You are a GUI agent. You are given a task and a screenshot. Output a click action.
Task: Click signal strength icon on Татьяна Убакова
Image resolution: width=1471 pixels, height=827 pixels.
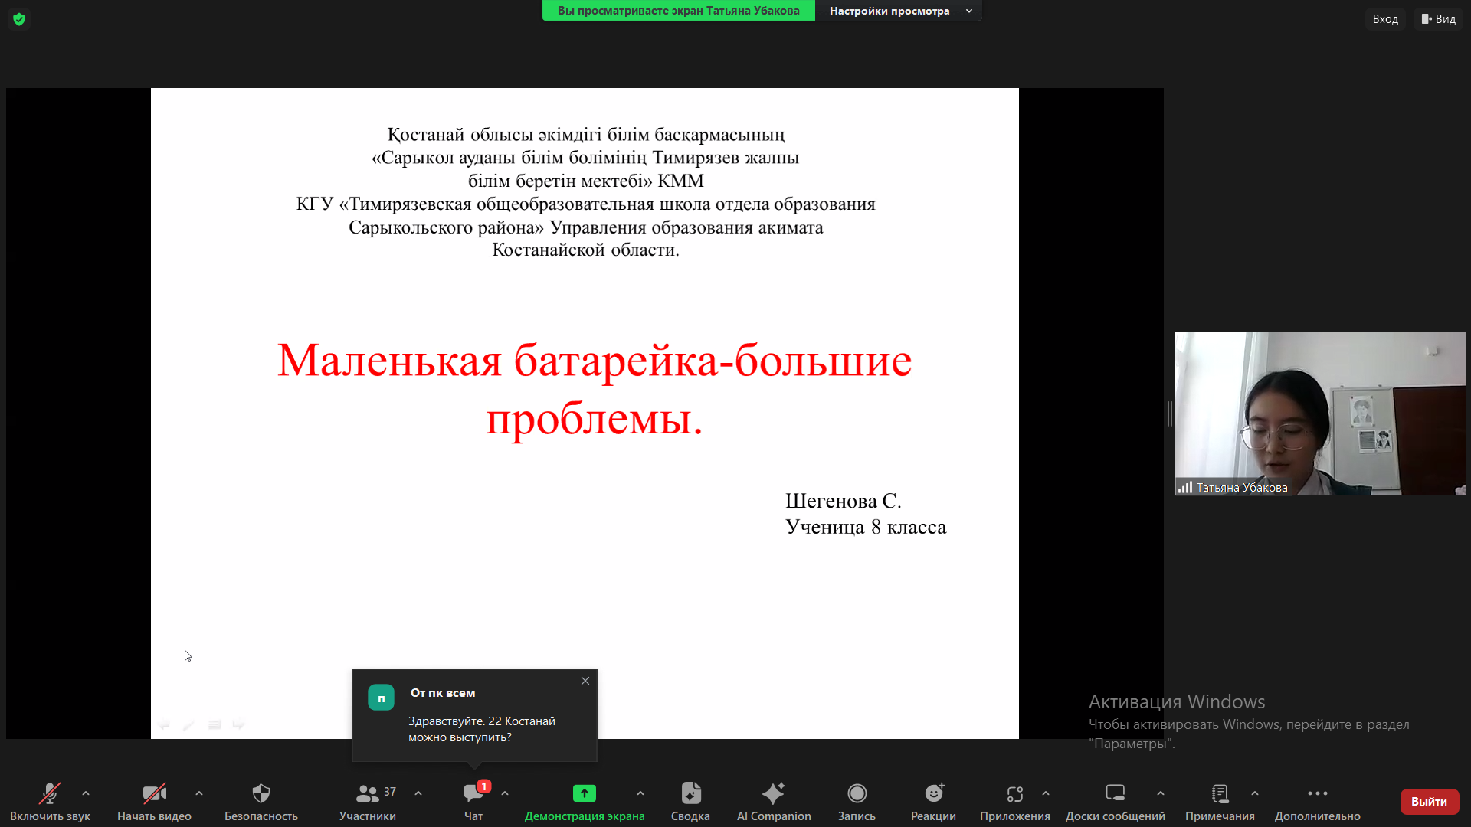coord(1185,487)
